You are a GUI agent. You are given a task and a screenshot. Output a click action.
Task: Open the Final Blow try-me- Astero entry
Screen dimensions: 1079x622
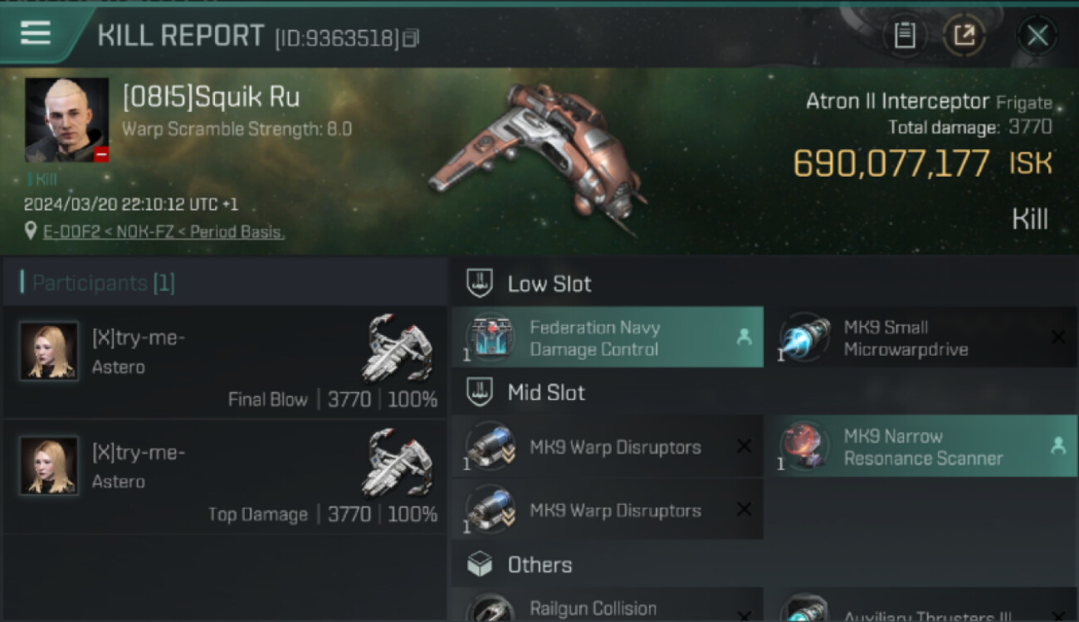(x=225, y=362)
